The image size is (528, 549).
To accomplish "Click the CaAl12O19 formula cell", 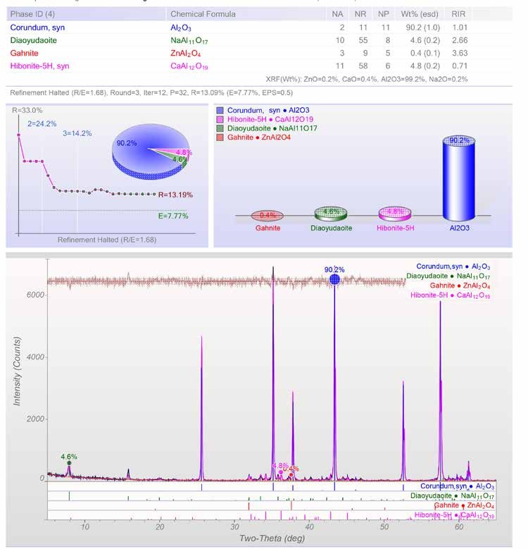I will (x=189, y=66).
